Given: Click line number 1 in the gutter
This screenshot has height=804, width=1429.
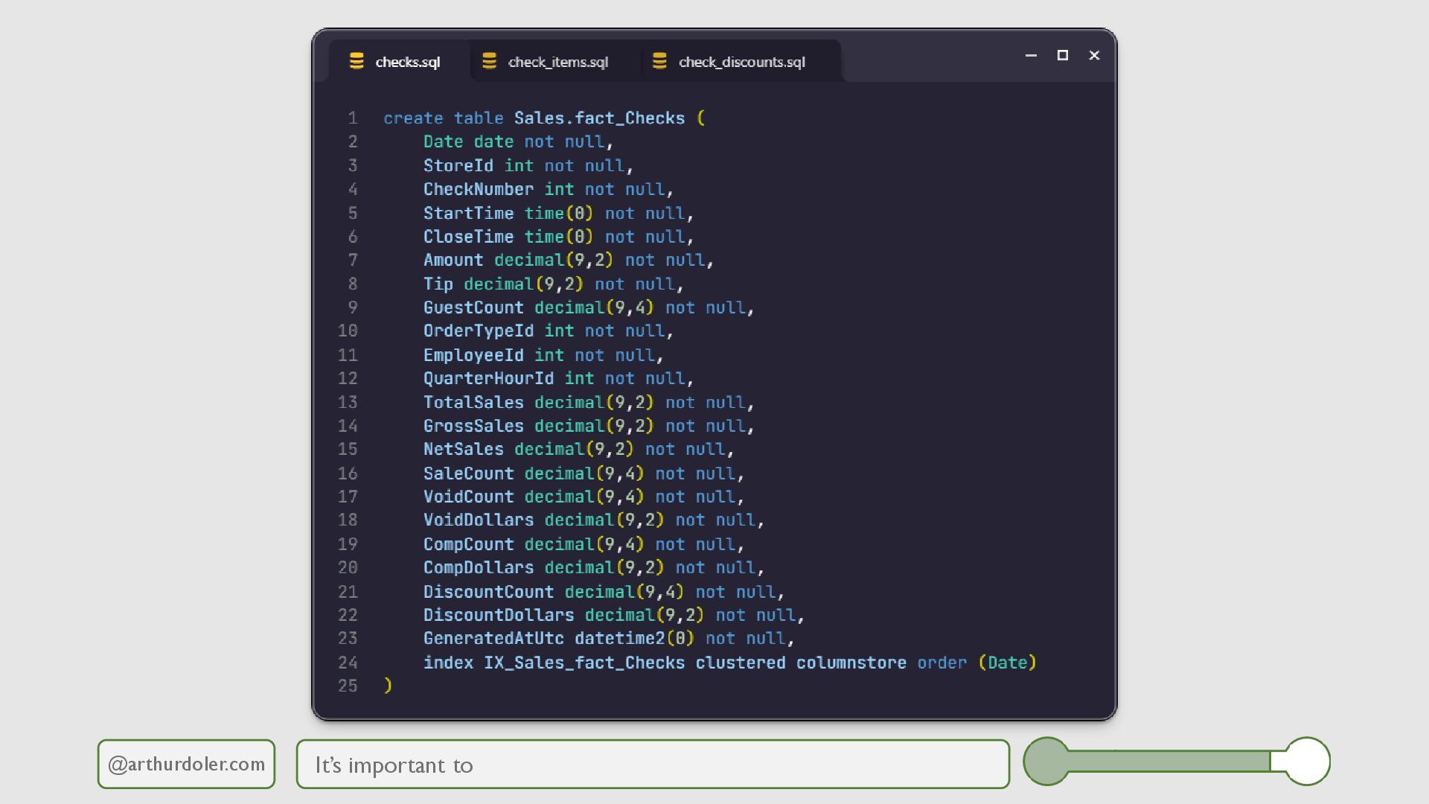Looking at the screenshot, I should tap(353, 118).
